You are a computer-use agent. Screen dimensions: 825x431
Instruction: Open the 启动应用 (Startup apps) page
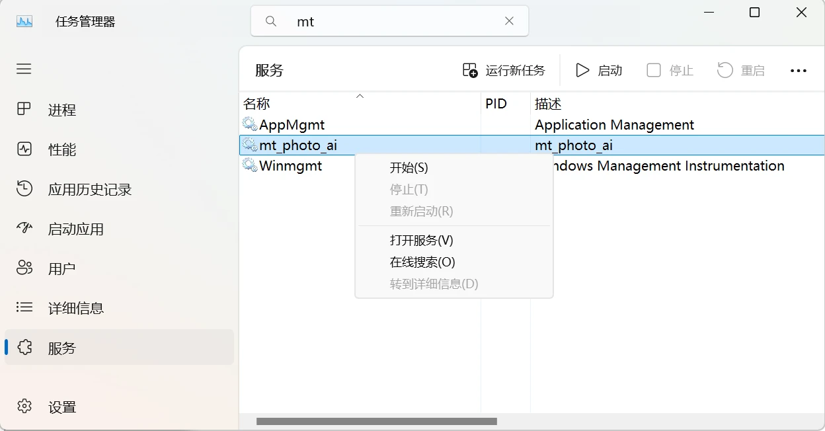[x=75, y=229]
